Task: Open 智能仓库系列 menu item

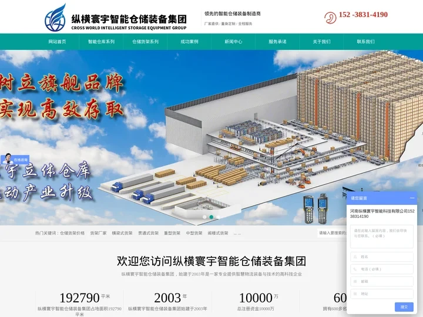Action: [101, 42]
